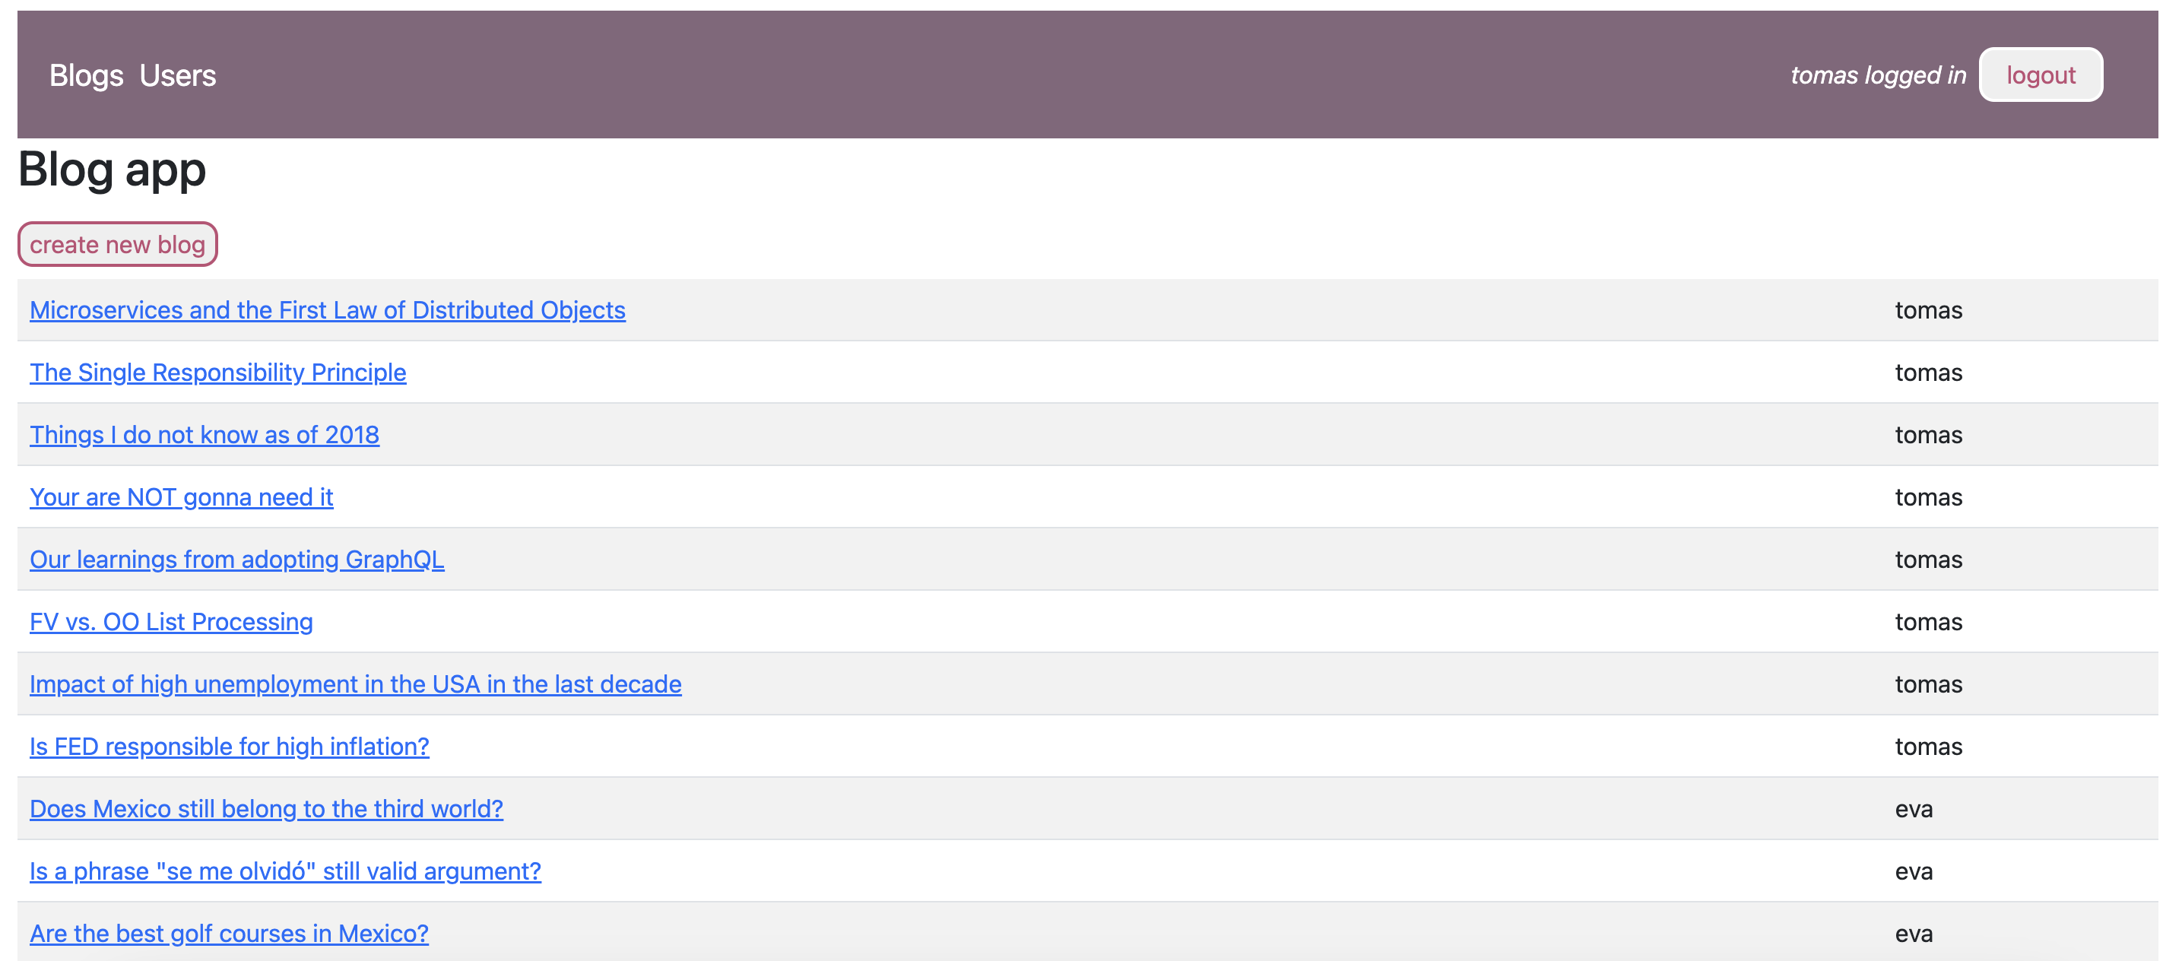This screenshot has height=961, width=2182.
Task: Click author 'tomas' in the Single Responsibility row
Action: click(x=1928, y=373)
